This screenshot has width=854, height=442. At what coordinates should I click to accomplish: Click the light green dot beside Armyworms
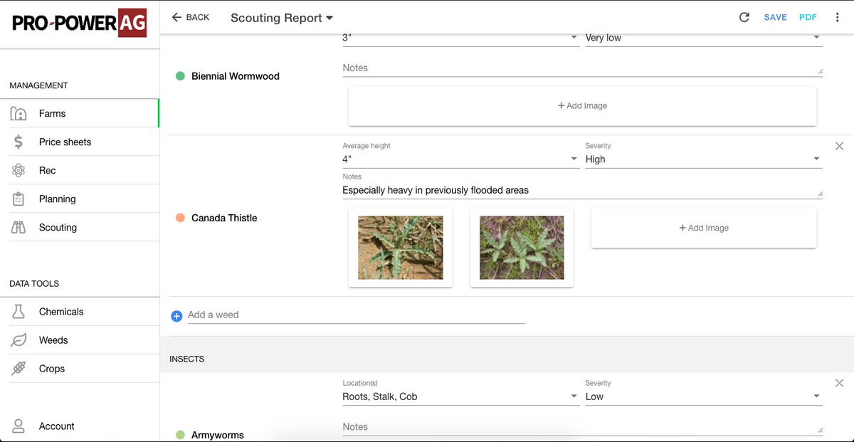click(x=180, y=435)
